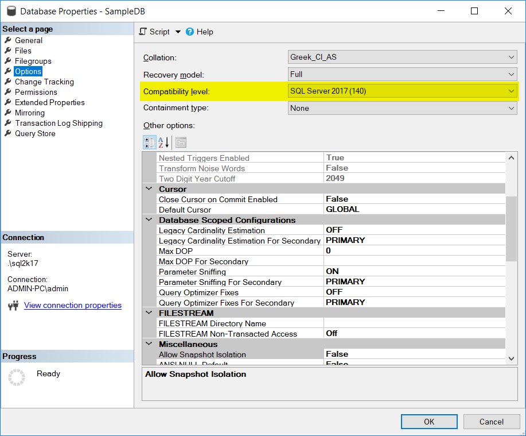526x436 pixels.
Task: Click the wrench icon beside Filegroups
Action: [x=8, y=61]
